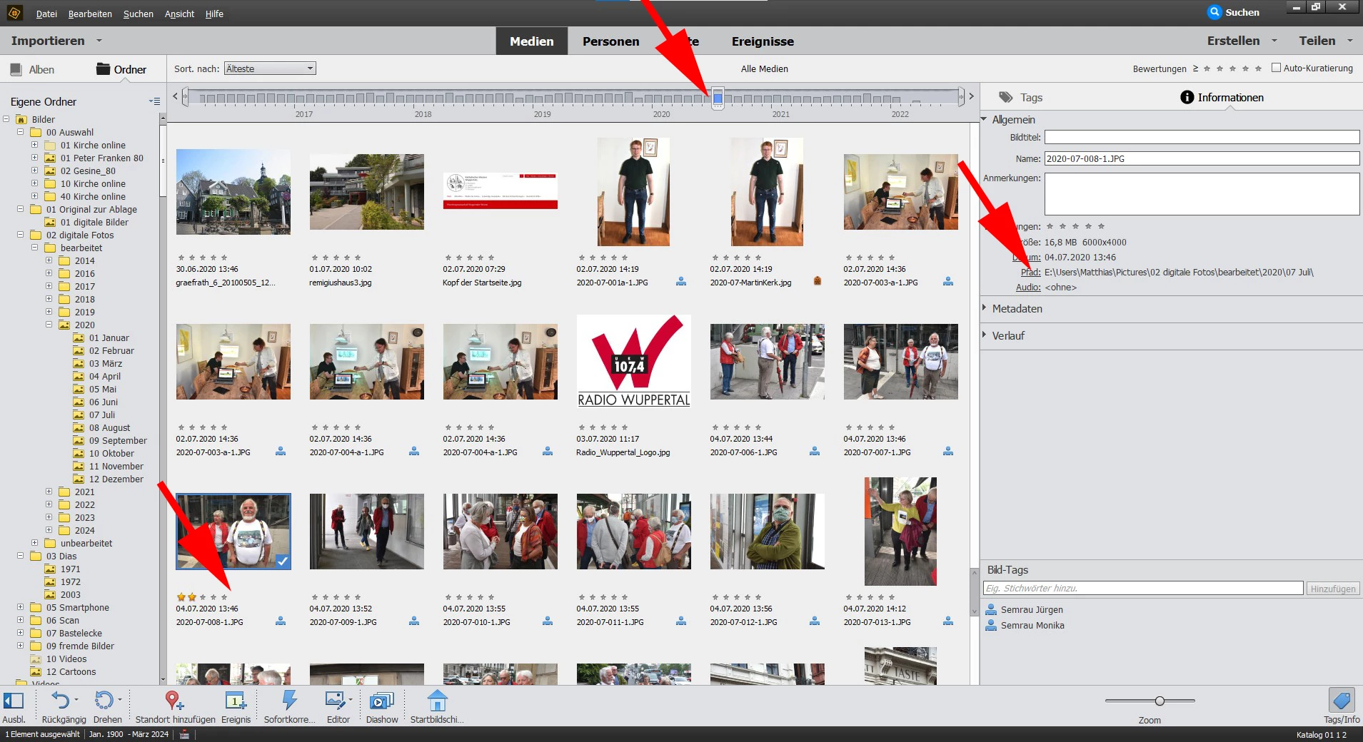Start the Diashow slideshow

(x=381, y=701)
